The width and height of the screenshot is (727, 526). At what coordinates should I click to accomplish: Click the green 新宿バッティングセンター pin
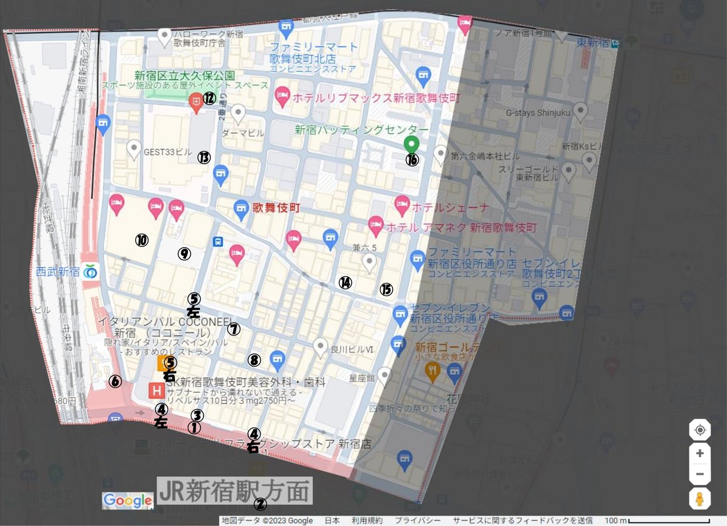(411, 145)
